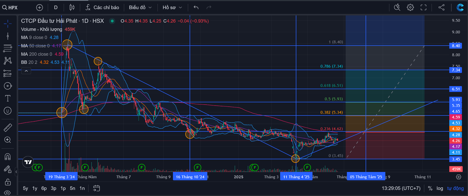
Task: Click the 0.618 (6.51) Fibonacci level label
Action: click(x=331, y=86)
